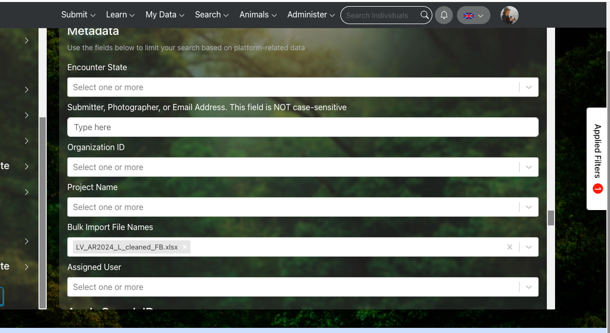Open the language flag selector
610x333 pixels.
point(473,15)
